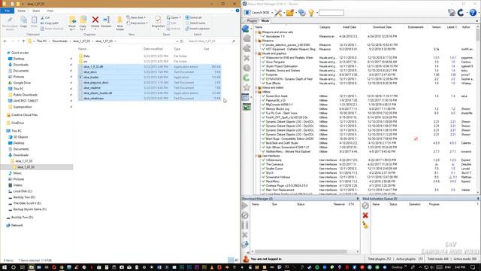Viewport: 481px width, 271px height.
Task: Open the File tab in Explorer
Action: (7, 11)
